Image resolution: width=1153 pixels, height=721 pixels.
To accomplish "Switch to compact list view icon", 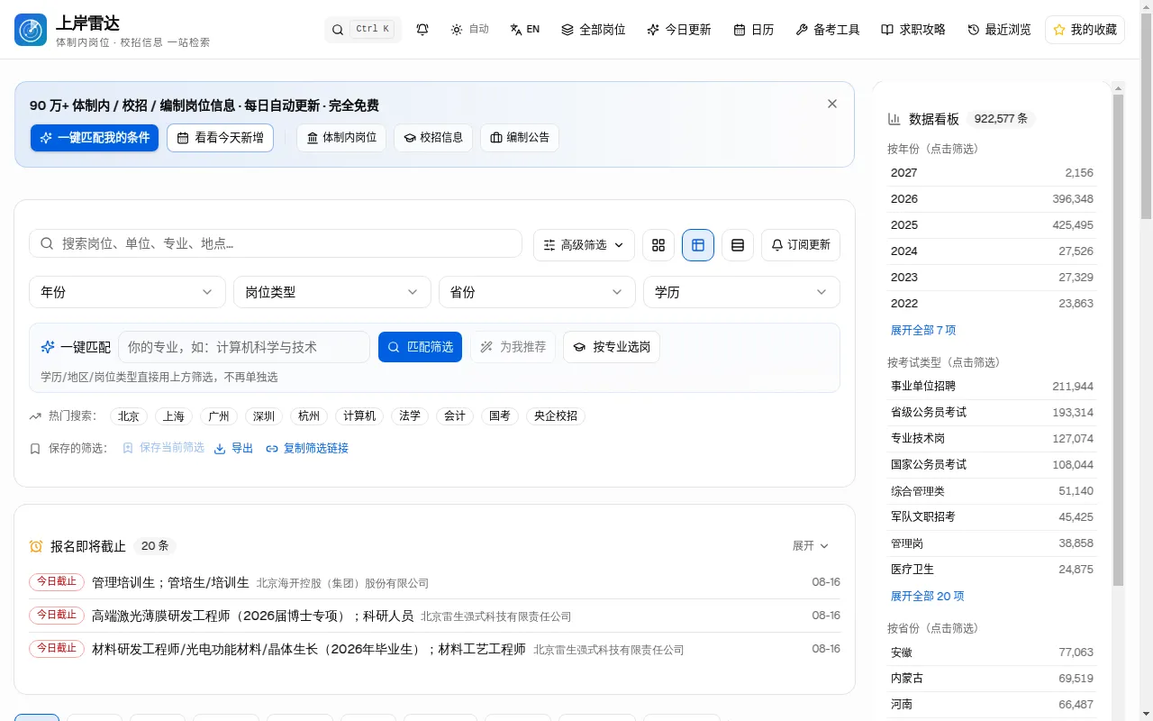I will click(x=738, y=245).
